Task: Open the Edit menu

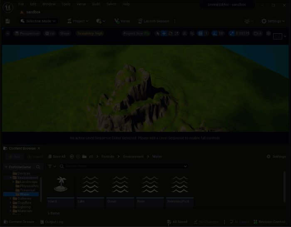Action: [33, 4]
